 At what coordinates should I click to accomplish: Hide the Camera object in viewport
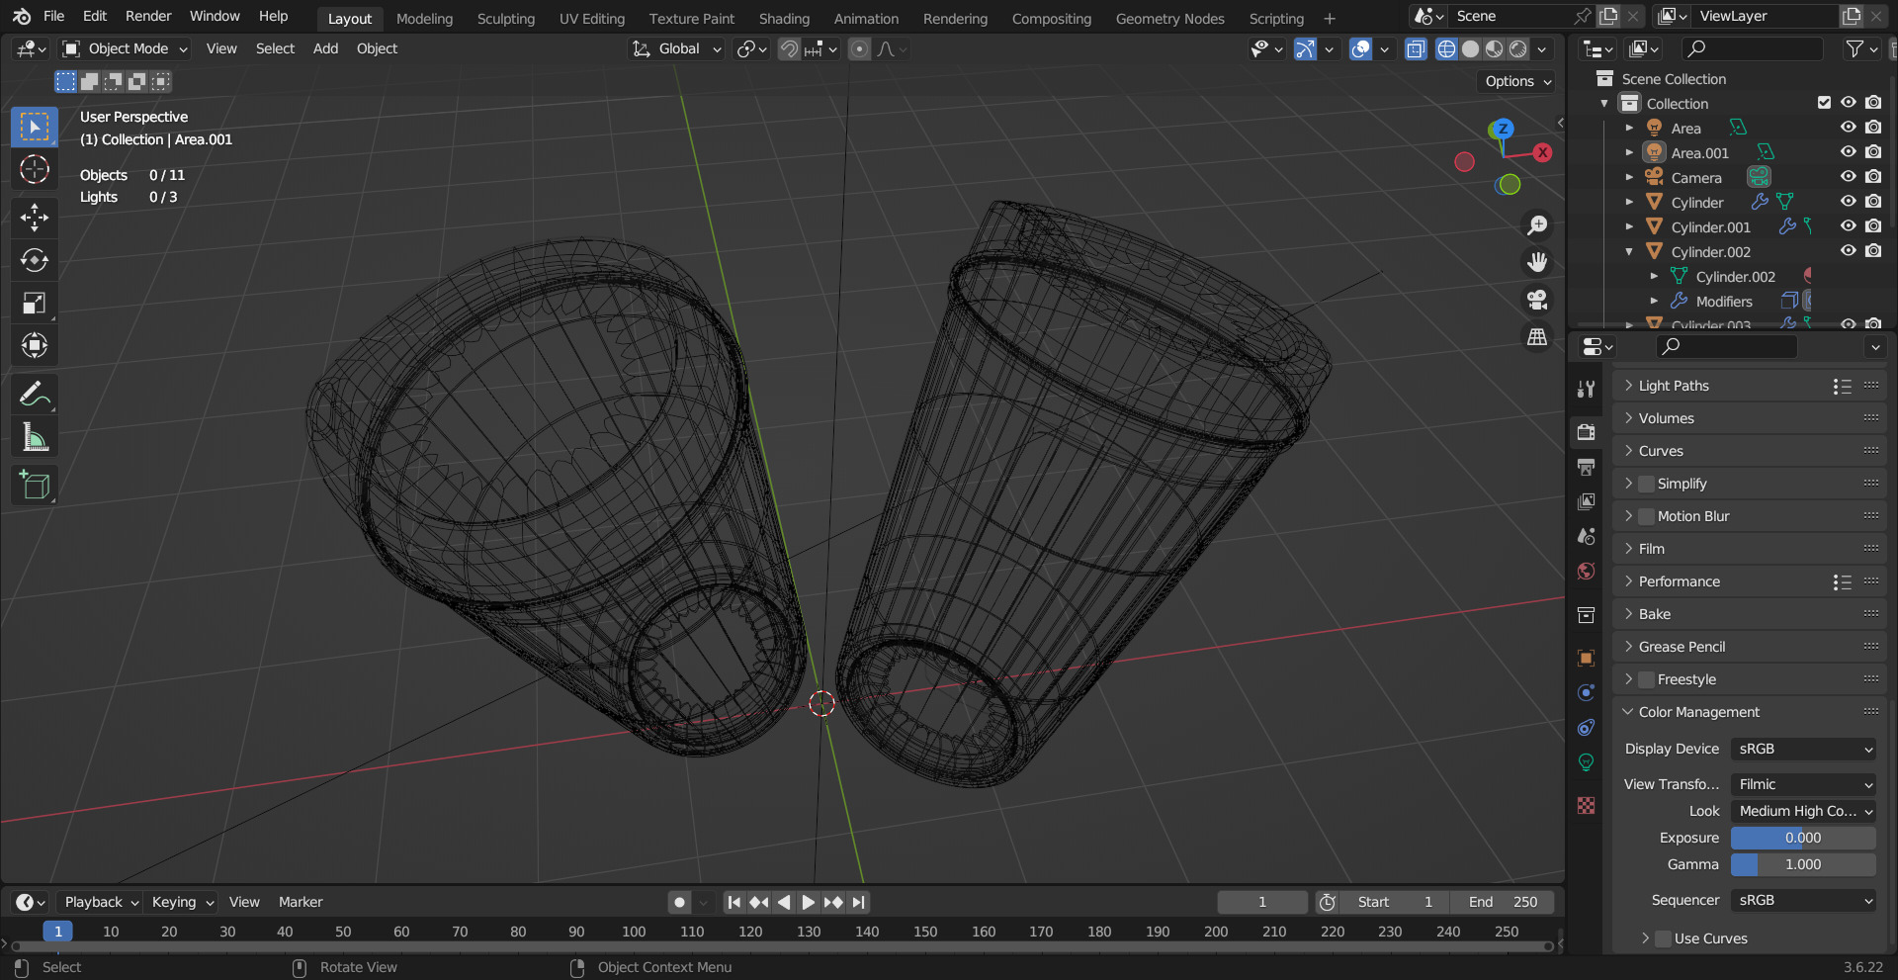[1848, 177]
